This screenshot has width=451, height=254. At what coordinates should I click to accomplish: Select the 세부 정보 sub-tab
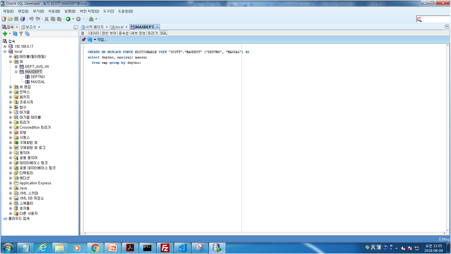[x=139, y=33]
